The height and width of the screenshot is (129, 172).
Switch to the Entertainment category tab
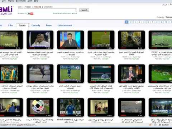click(x=65, y=25)
